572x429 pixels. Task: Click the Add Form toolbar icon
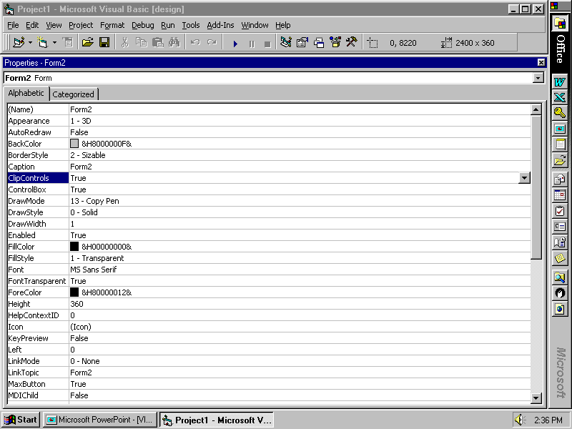42,42
